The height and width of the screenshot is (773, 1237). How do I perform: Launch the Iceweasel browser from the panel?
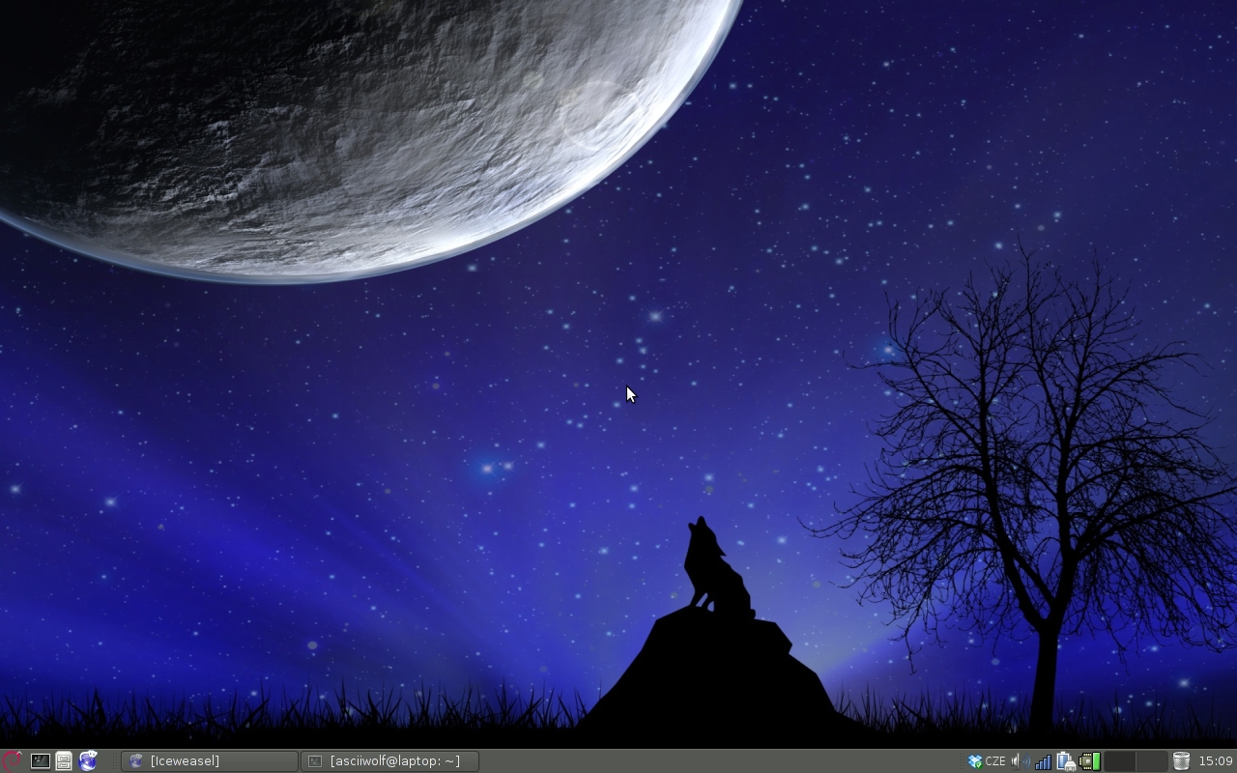88,761
